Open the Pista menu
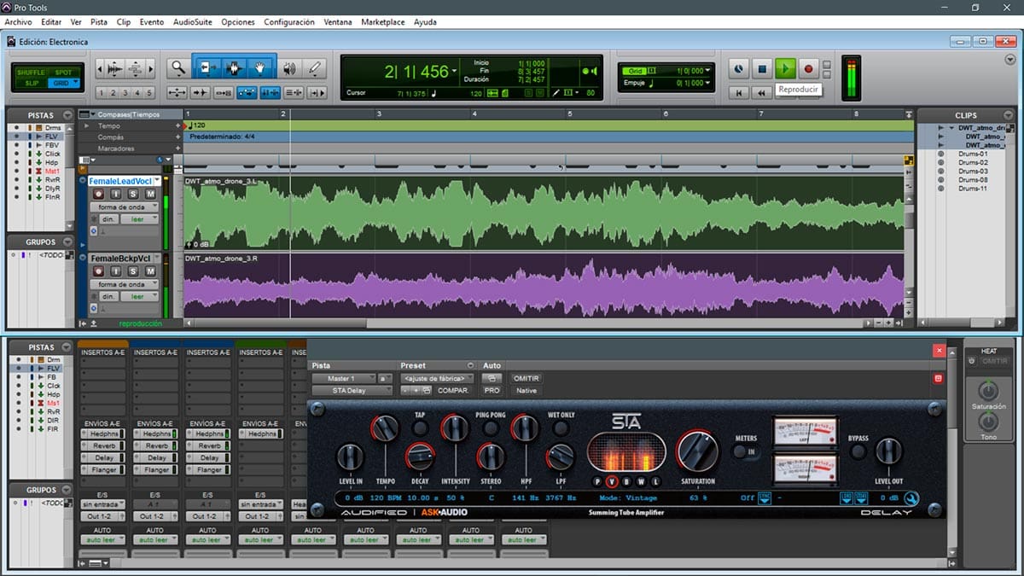Viewport: 1024px width, 576px height. [99, 22]
